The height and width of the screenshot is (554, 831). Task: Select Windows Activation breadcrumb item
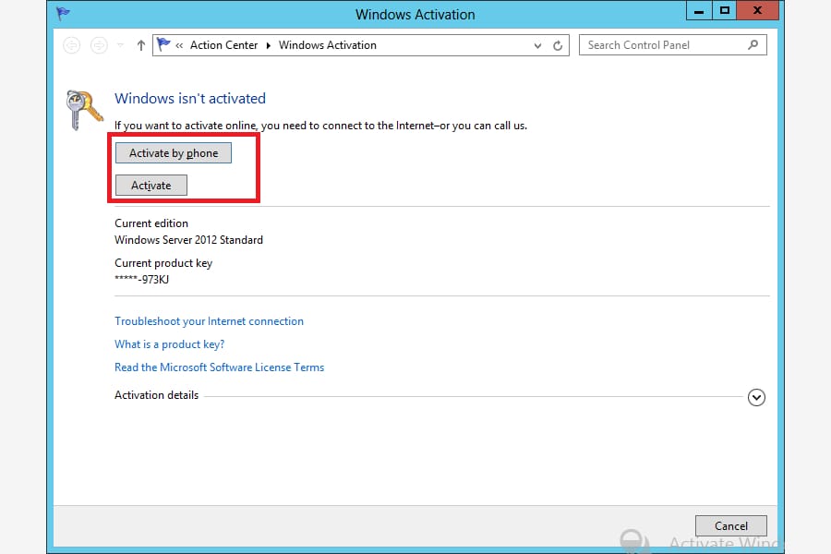[328, 45]
